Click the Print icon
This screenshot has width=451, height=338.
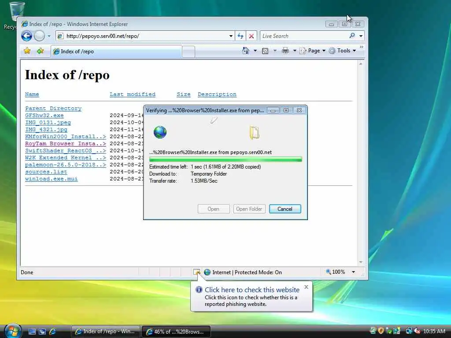point(285,51)
